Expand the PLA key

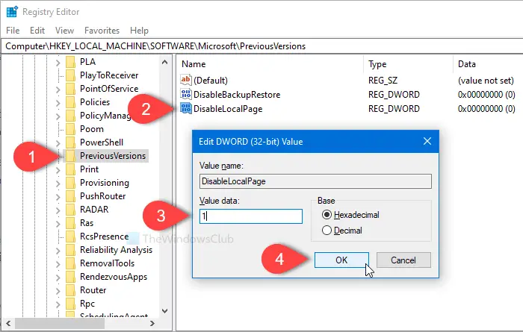[x=58, y=62]
